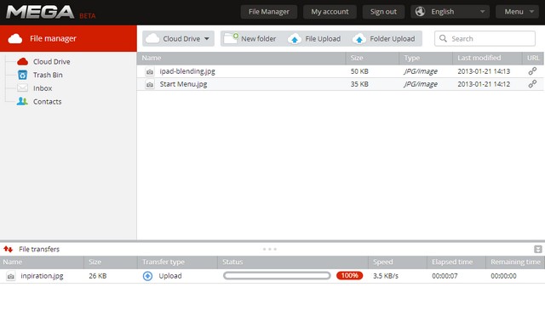Screen dimensions: 545x321
Task: Get link for Start Menu.jpg
Action: click(x=532, y=84)
